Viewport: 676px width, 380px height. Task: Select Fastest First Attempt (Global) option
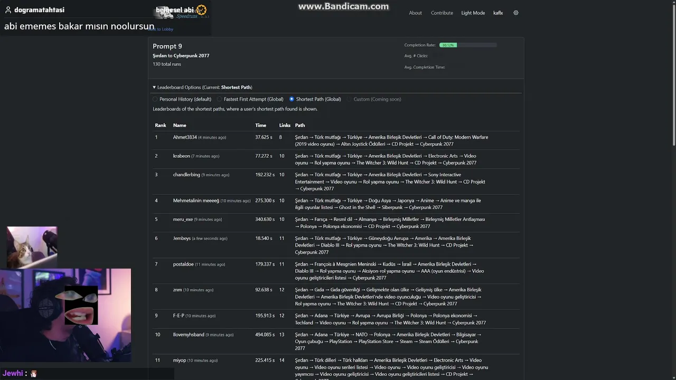(219, 99)
